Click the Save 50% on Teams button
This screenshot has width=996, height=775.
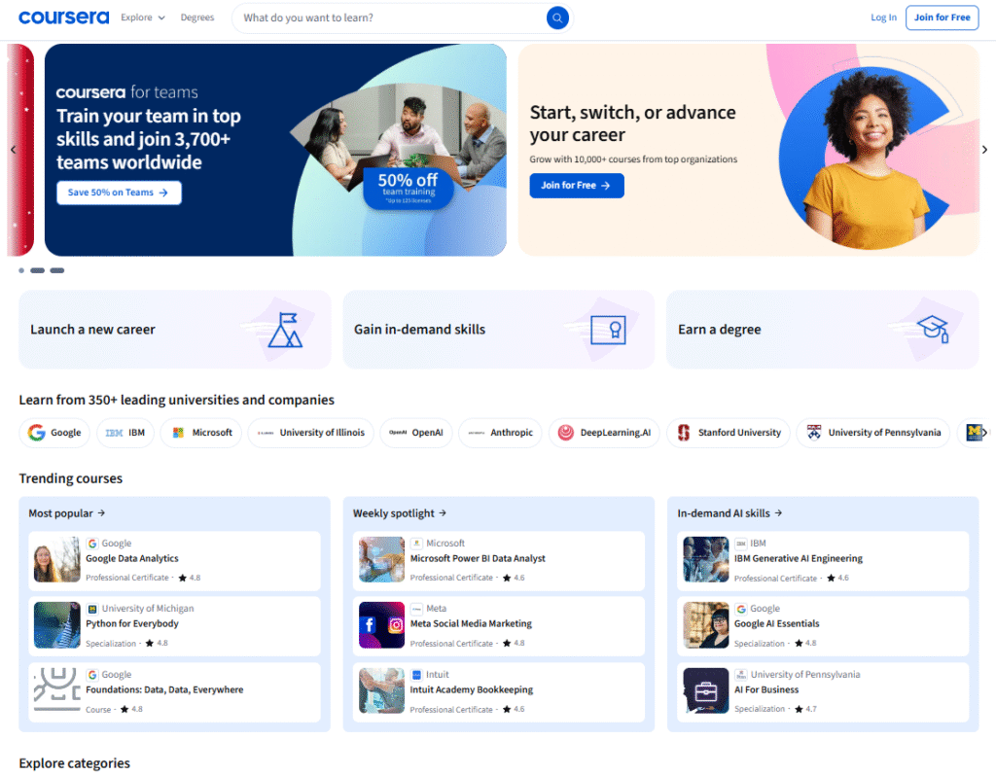pos(119,193)
